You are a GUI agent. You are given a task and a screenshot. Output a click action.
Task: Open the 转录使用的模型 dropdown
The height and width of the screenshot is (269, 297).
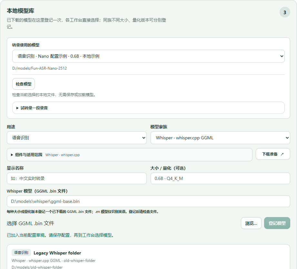(148, 56)
